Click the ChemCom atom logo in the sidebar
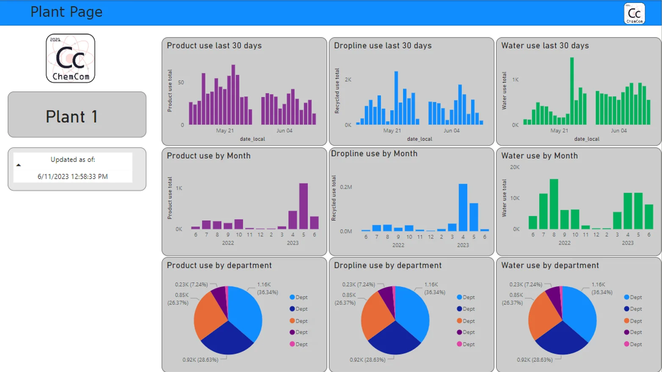Viewport: 662px width, 372px height. click(x=70, y=58)
